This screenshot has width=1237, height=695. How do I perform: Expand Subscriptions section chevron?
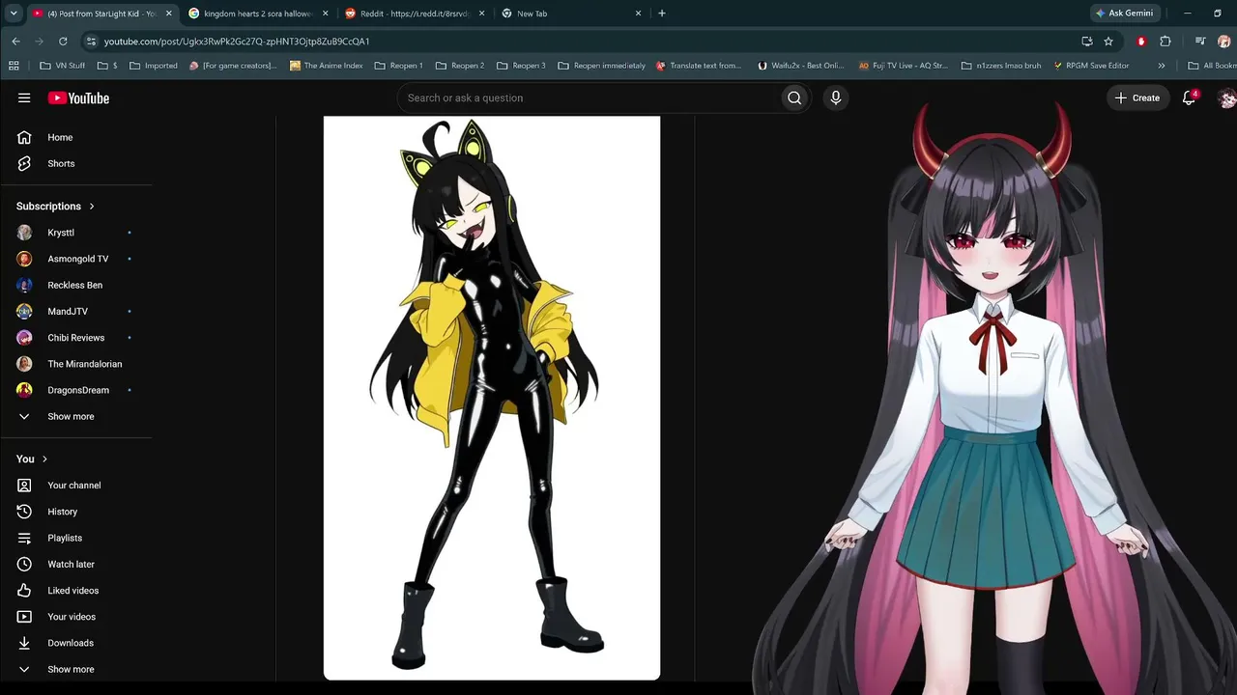(x=92, y=207)
